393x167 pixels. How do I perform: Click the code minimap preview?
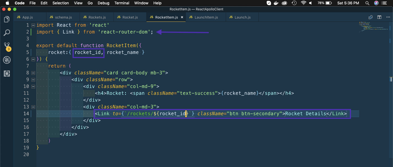tap(373, 27)
